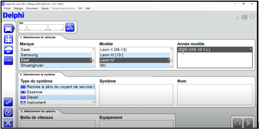This screenshot has width=259, height=129.
Task: Click the Modèle list scrollbar thumb
Action: tap(171, 61)
